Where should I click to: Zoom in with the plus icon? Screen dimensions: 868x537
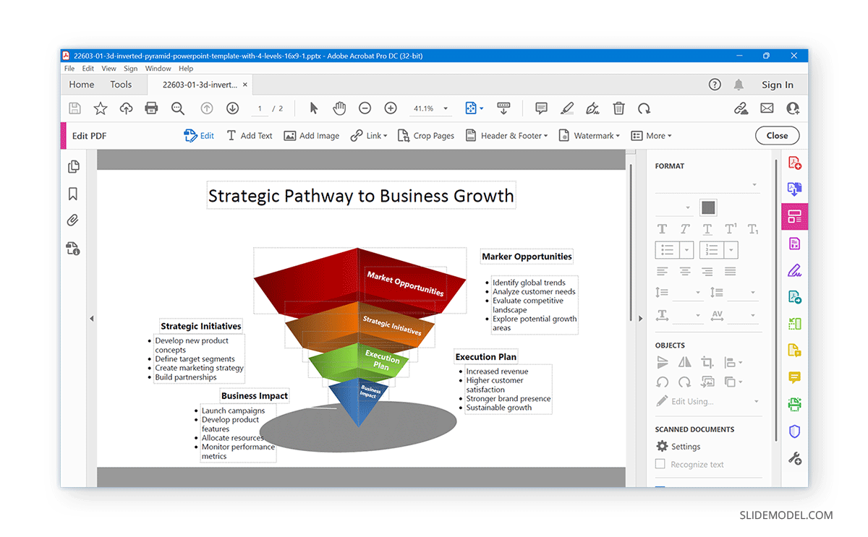point(391,108)
